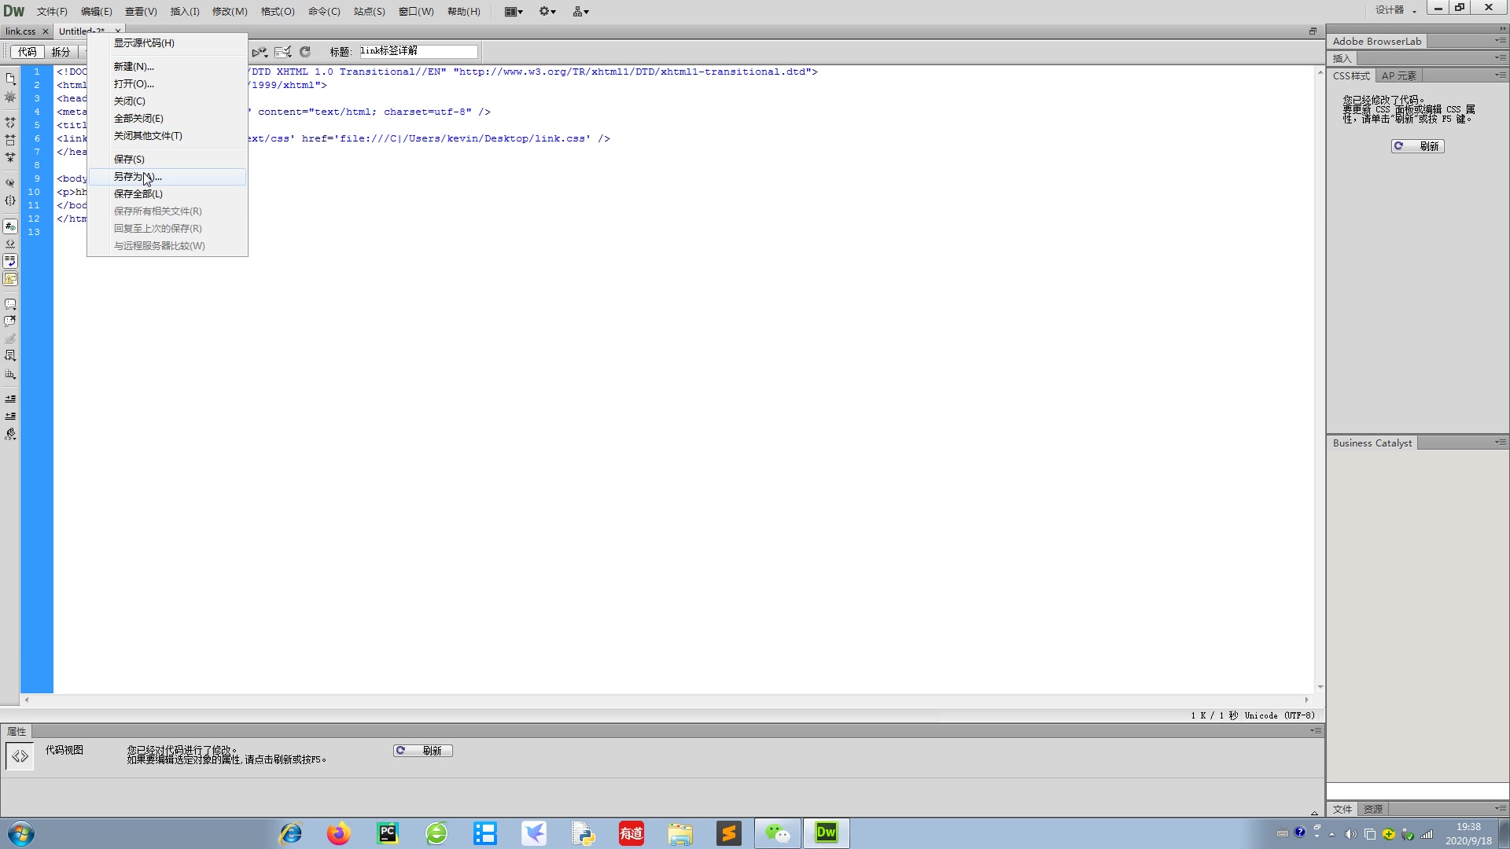Open recent snippets icon
The image size is (1510, 849).
point(10,356)
